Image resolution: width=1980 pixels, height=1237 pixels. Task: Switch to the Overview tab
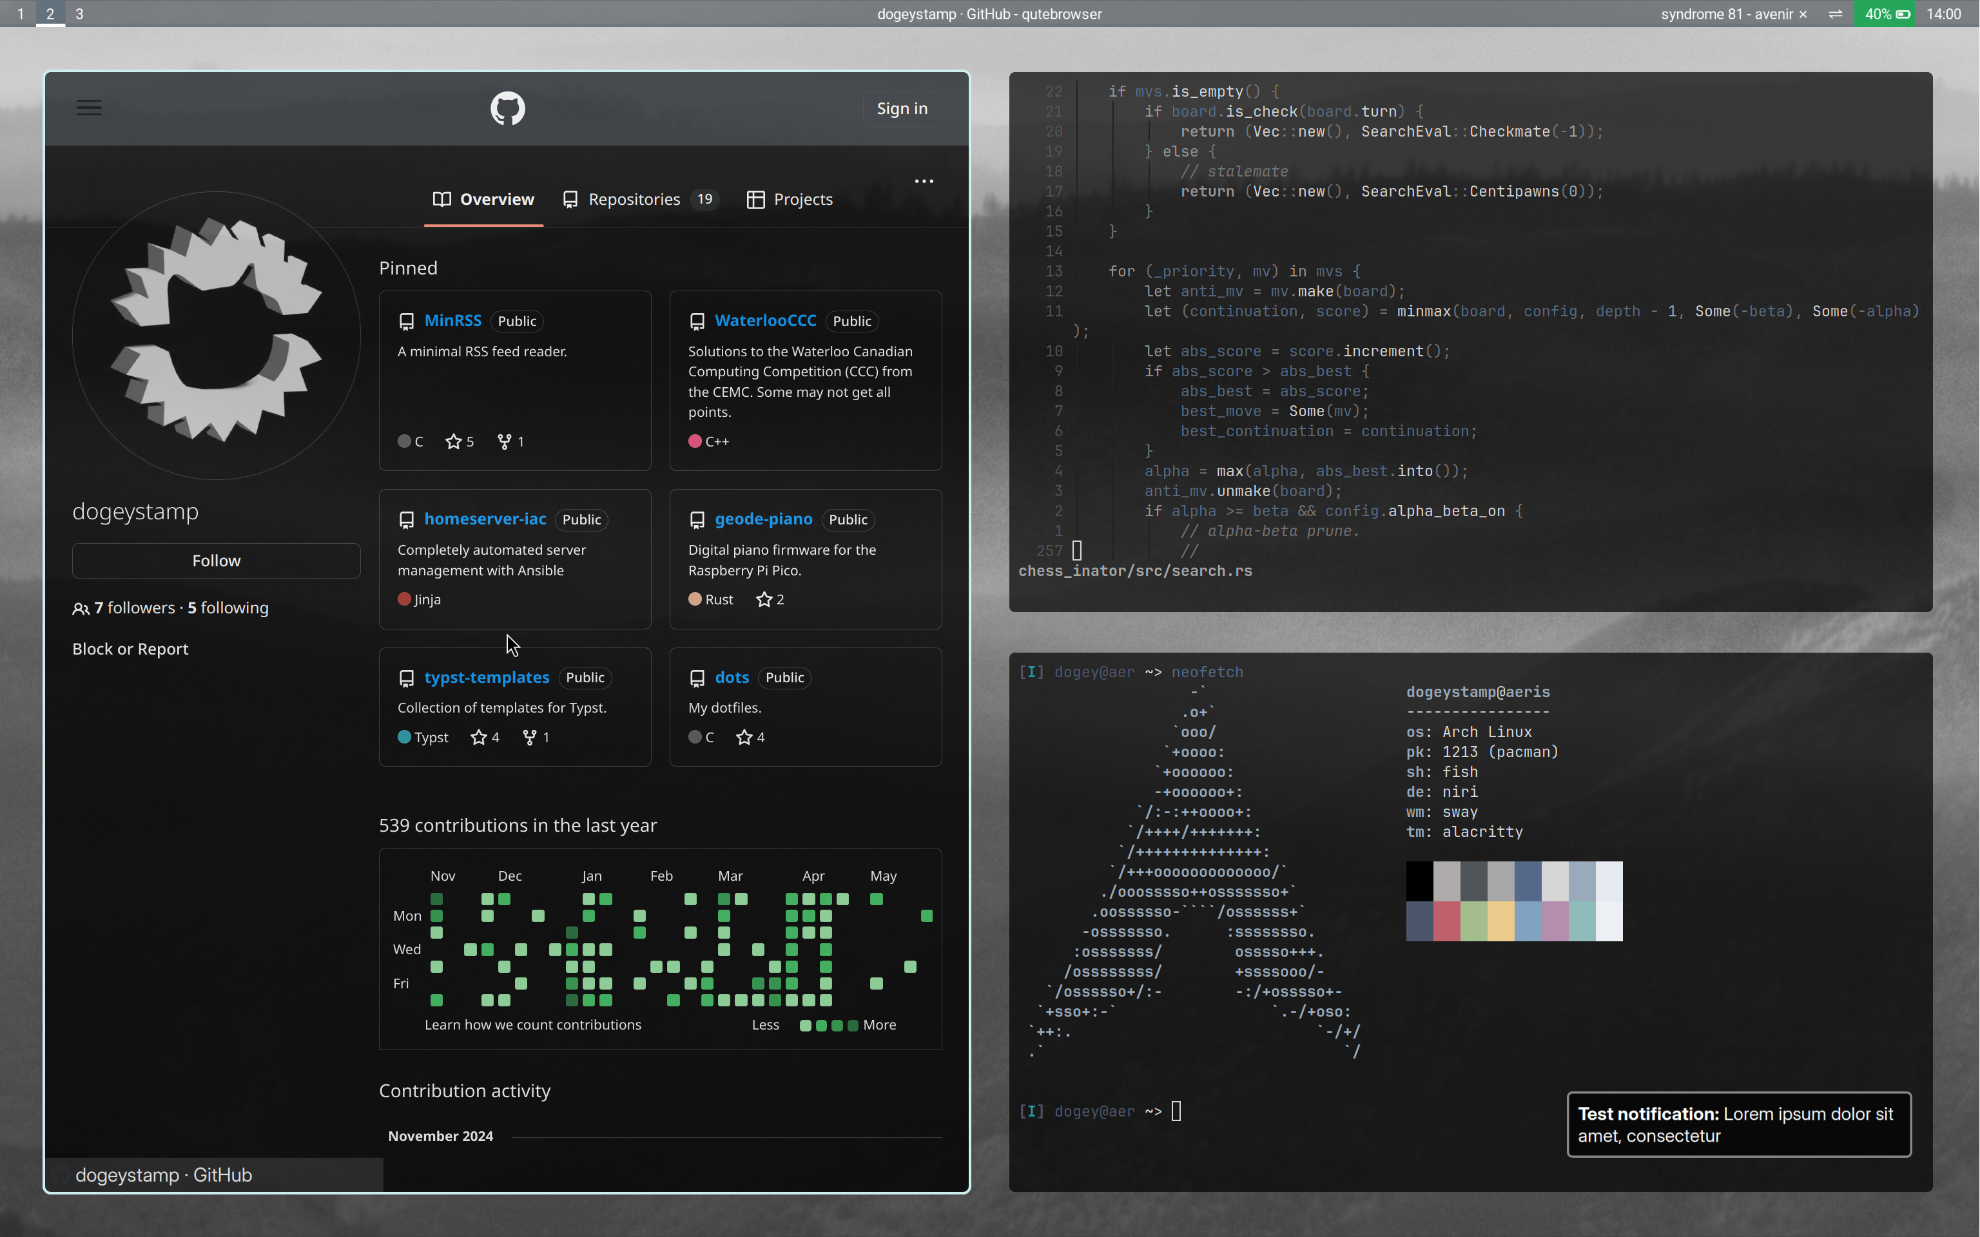[x=483, y=200]
